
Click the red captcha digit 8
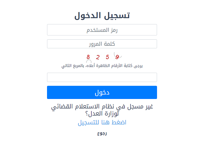point(88,57)
